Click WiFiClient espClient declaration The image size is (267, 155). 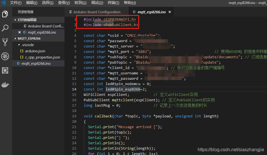[106, 94]
